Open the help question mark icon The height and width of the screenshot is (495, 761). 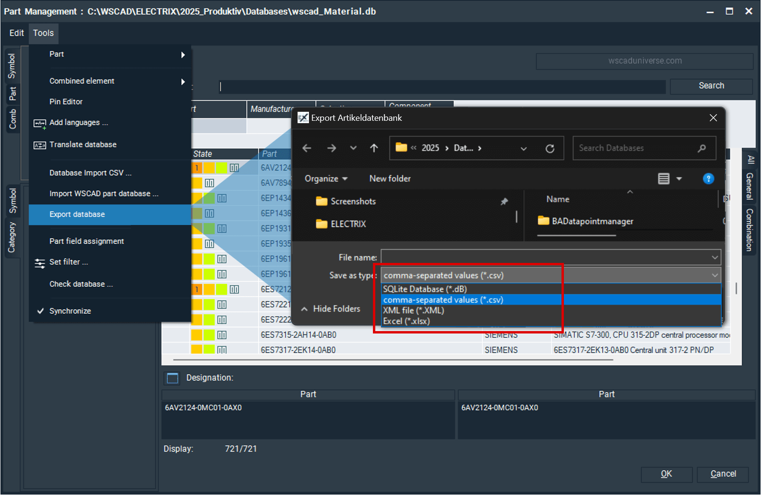[708, 179]
